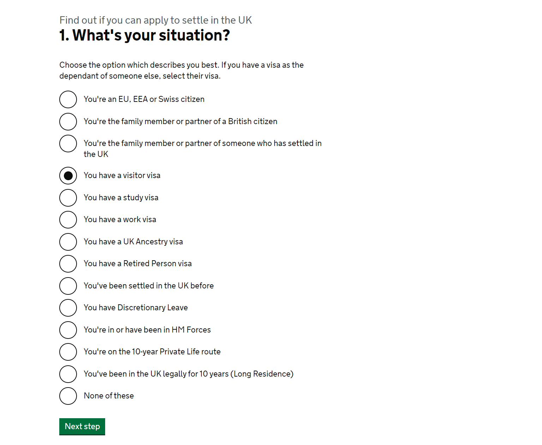Select the EU, EEA or Swiss citizen option
The image size is (542, 445).
pos(68,99)
